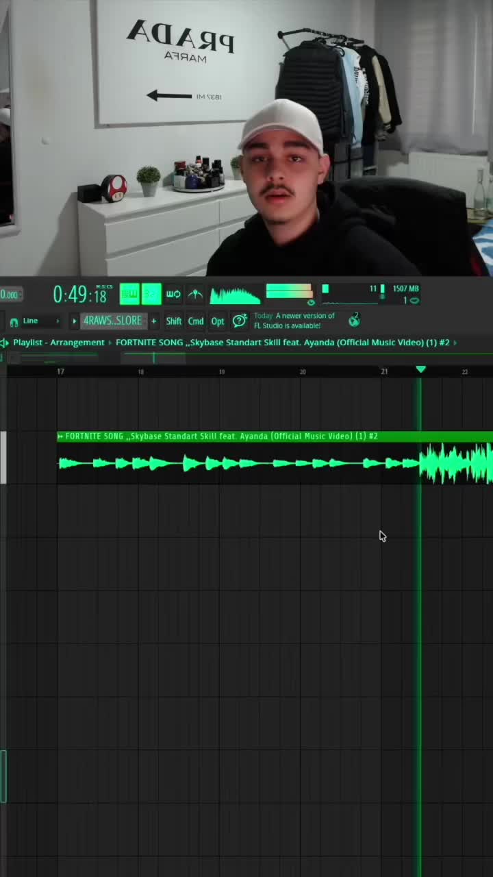The height and width of the screenshot is (877, 493).
Task: Open the FORTNITE SONG audio clip menu arrow
Action: tap(60, 436)
